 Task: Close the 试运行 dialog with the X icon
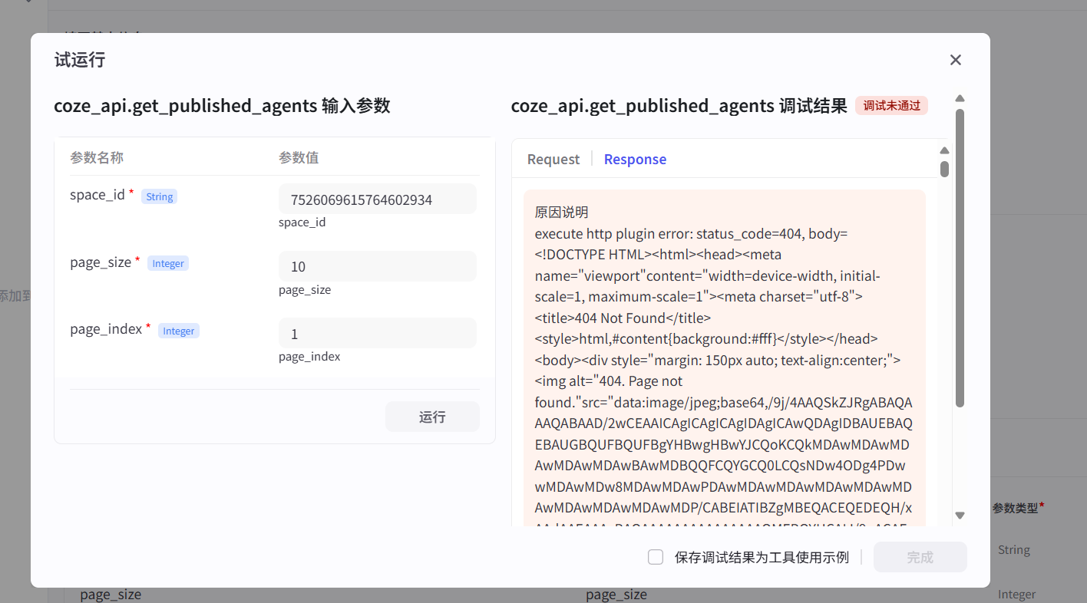956,60
